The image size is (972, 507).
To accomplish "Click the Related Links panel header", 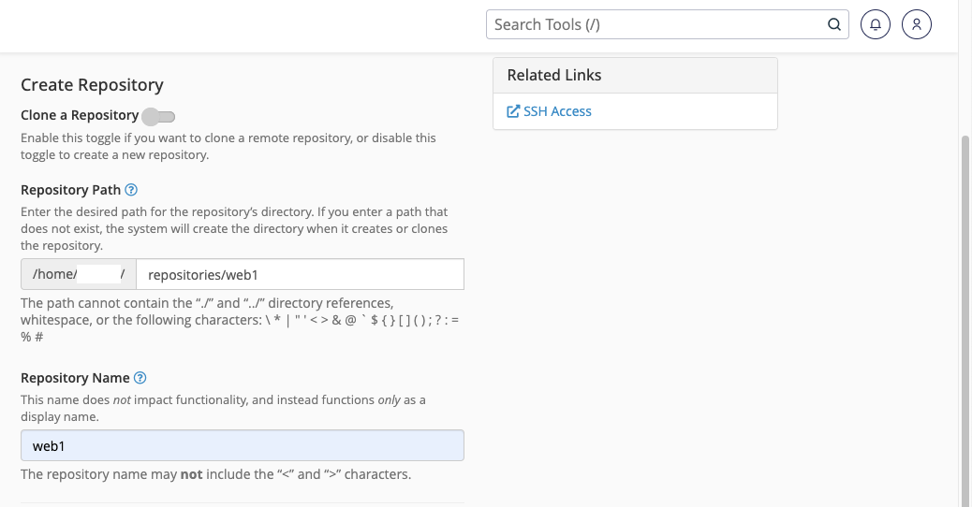I will [635, 75].
